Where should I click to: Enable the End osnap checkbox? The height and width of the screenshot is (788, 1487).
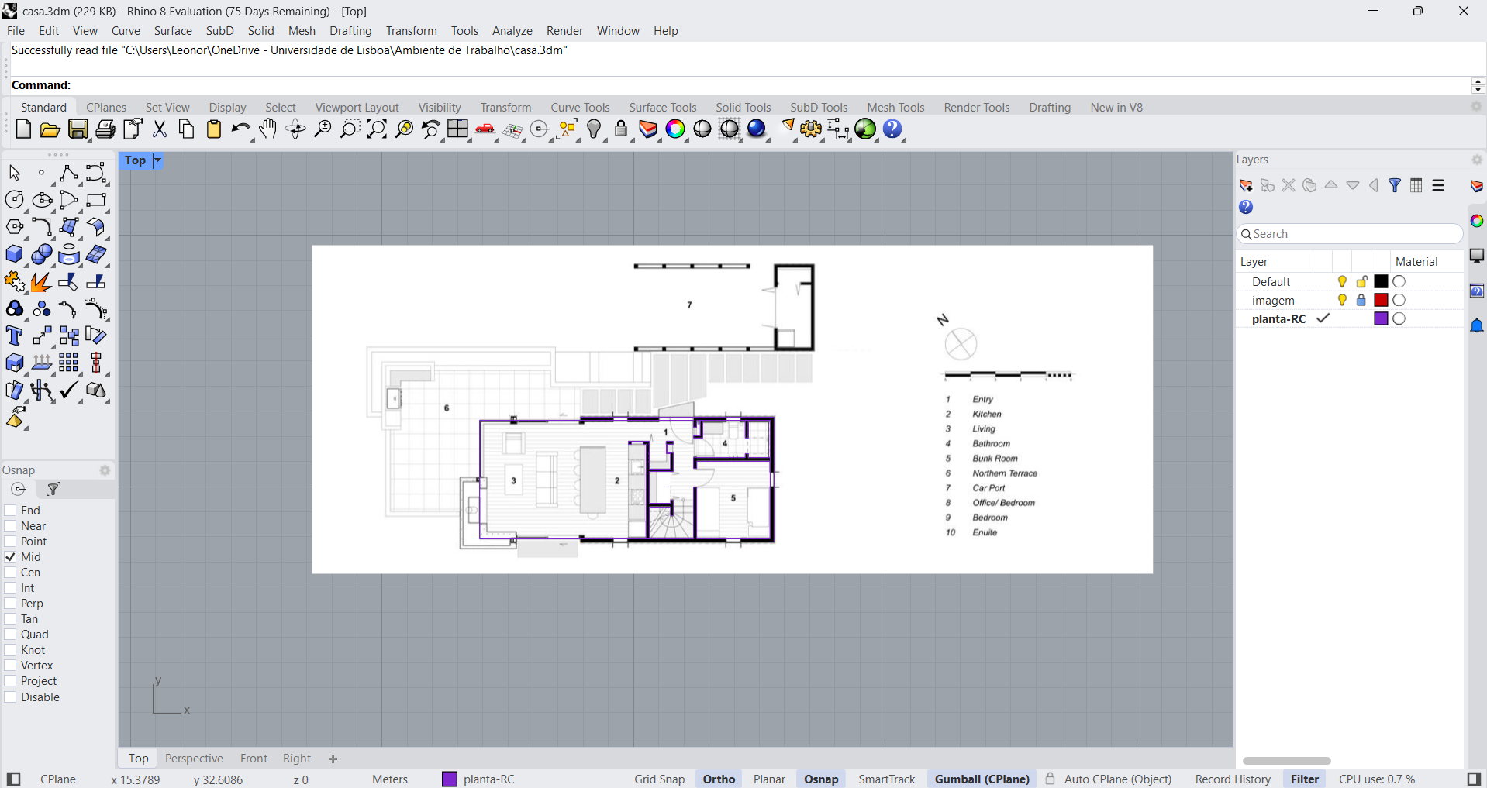click(11, 511)
